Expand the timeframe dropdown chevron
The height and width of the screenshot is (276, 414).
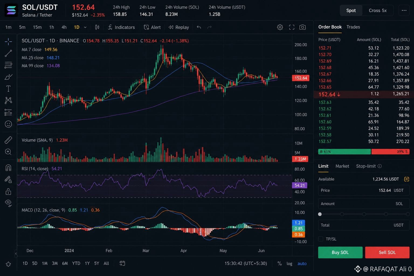(x=85, y=27)
